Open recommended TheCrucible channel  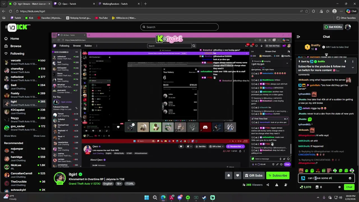click(x=24, y=183)
